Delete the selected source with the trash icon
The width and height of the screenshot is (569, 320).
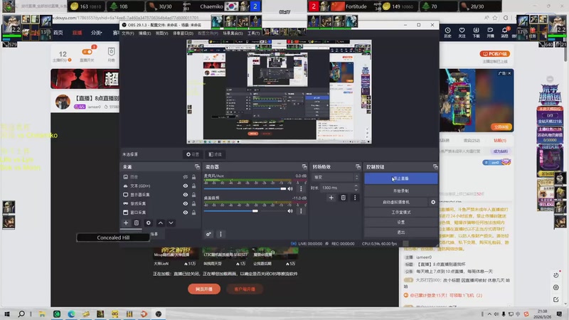pyautogui.click(x=137, y=223)
